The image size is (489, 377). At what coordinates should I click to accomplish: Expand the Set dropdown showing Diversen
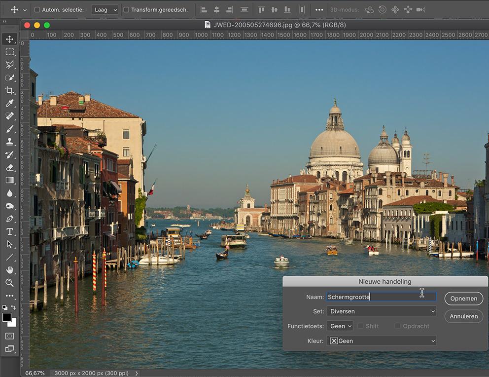tap(381, 311)
